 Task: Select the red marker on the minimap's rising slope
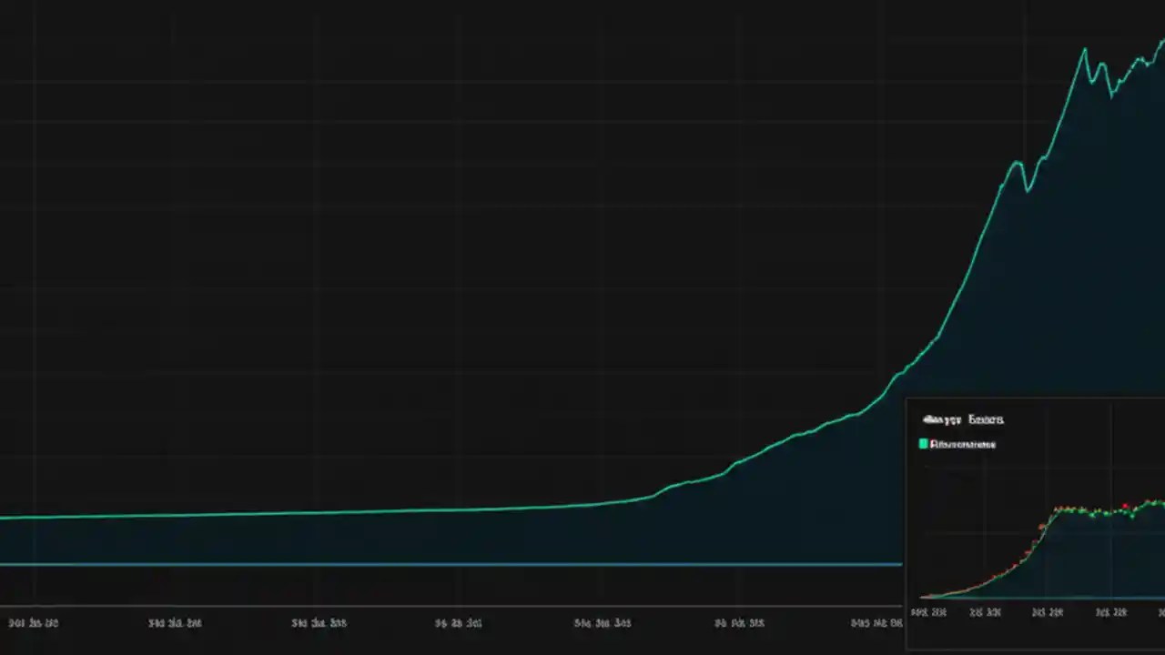[x=1042, y=528]
